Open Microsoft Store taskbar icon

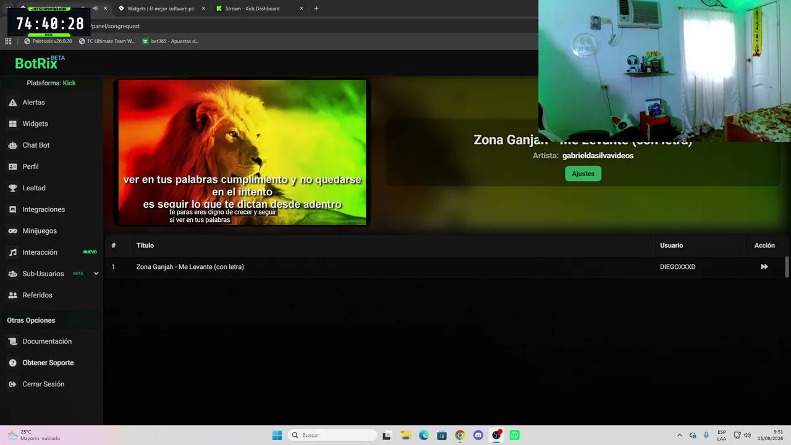pyautogui.click(x=442, y=435)
